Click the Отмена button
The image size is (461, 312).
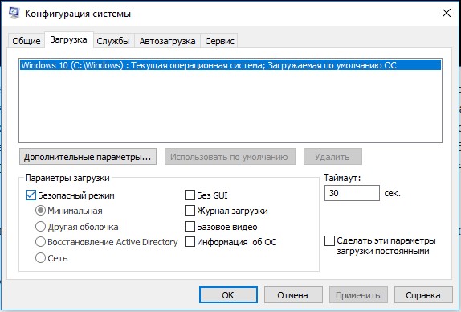click(x=293, y=294)
